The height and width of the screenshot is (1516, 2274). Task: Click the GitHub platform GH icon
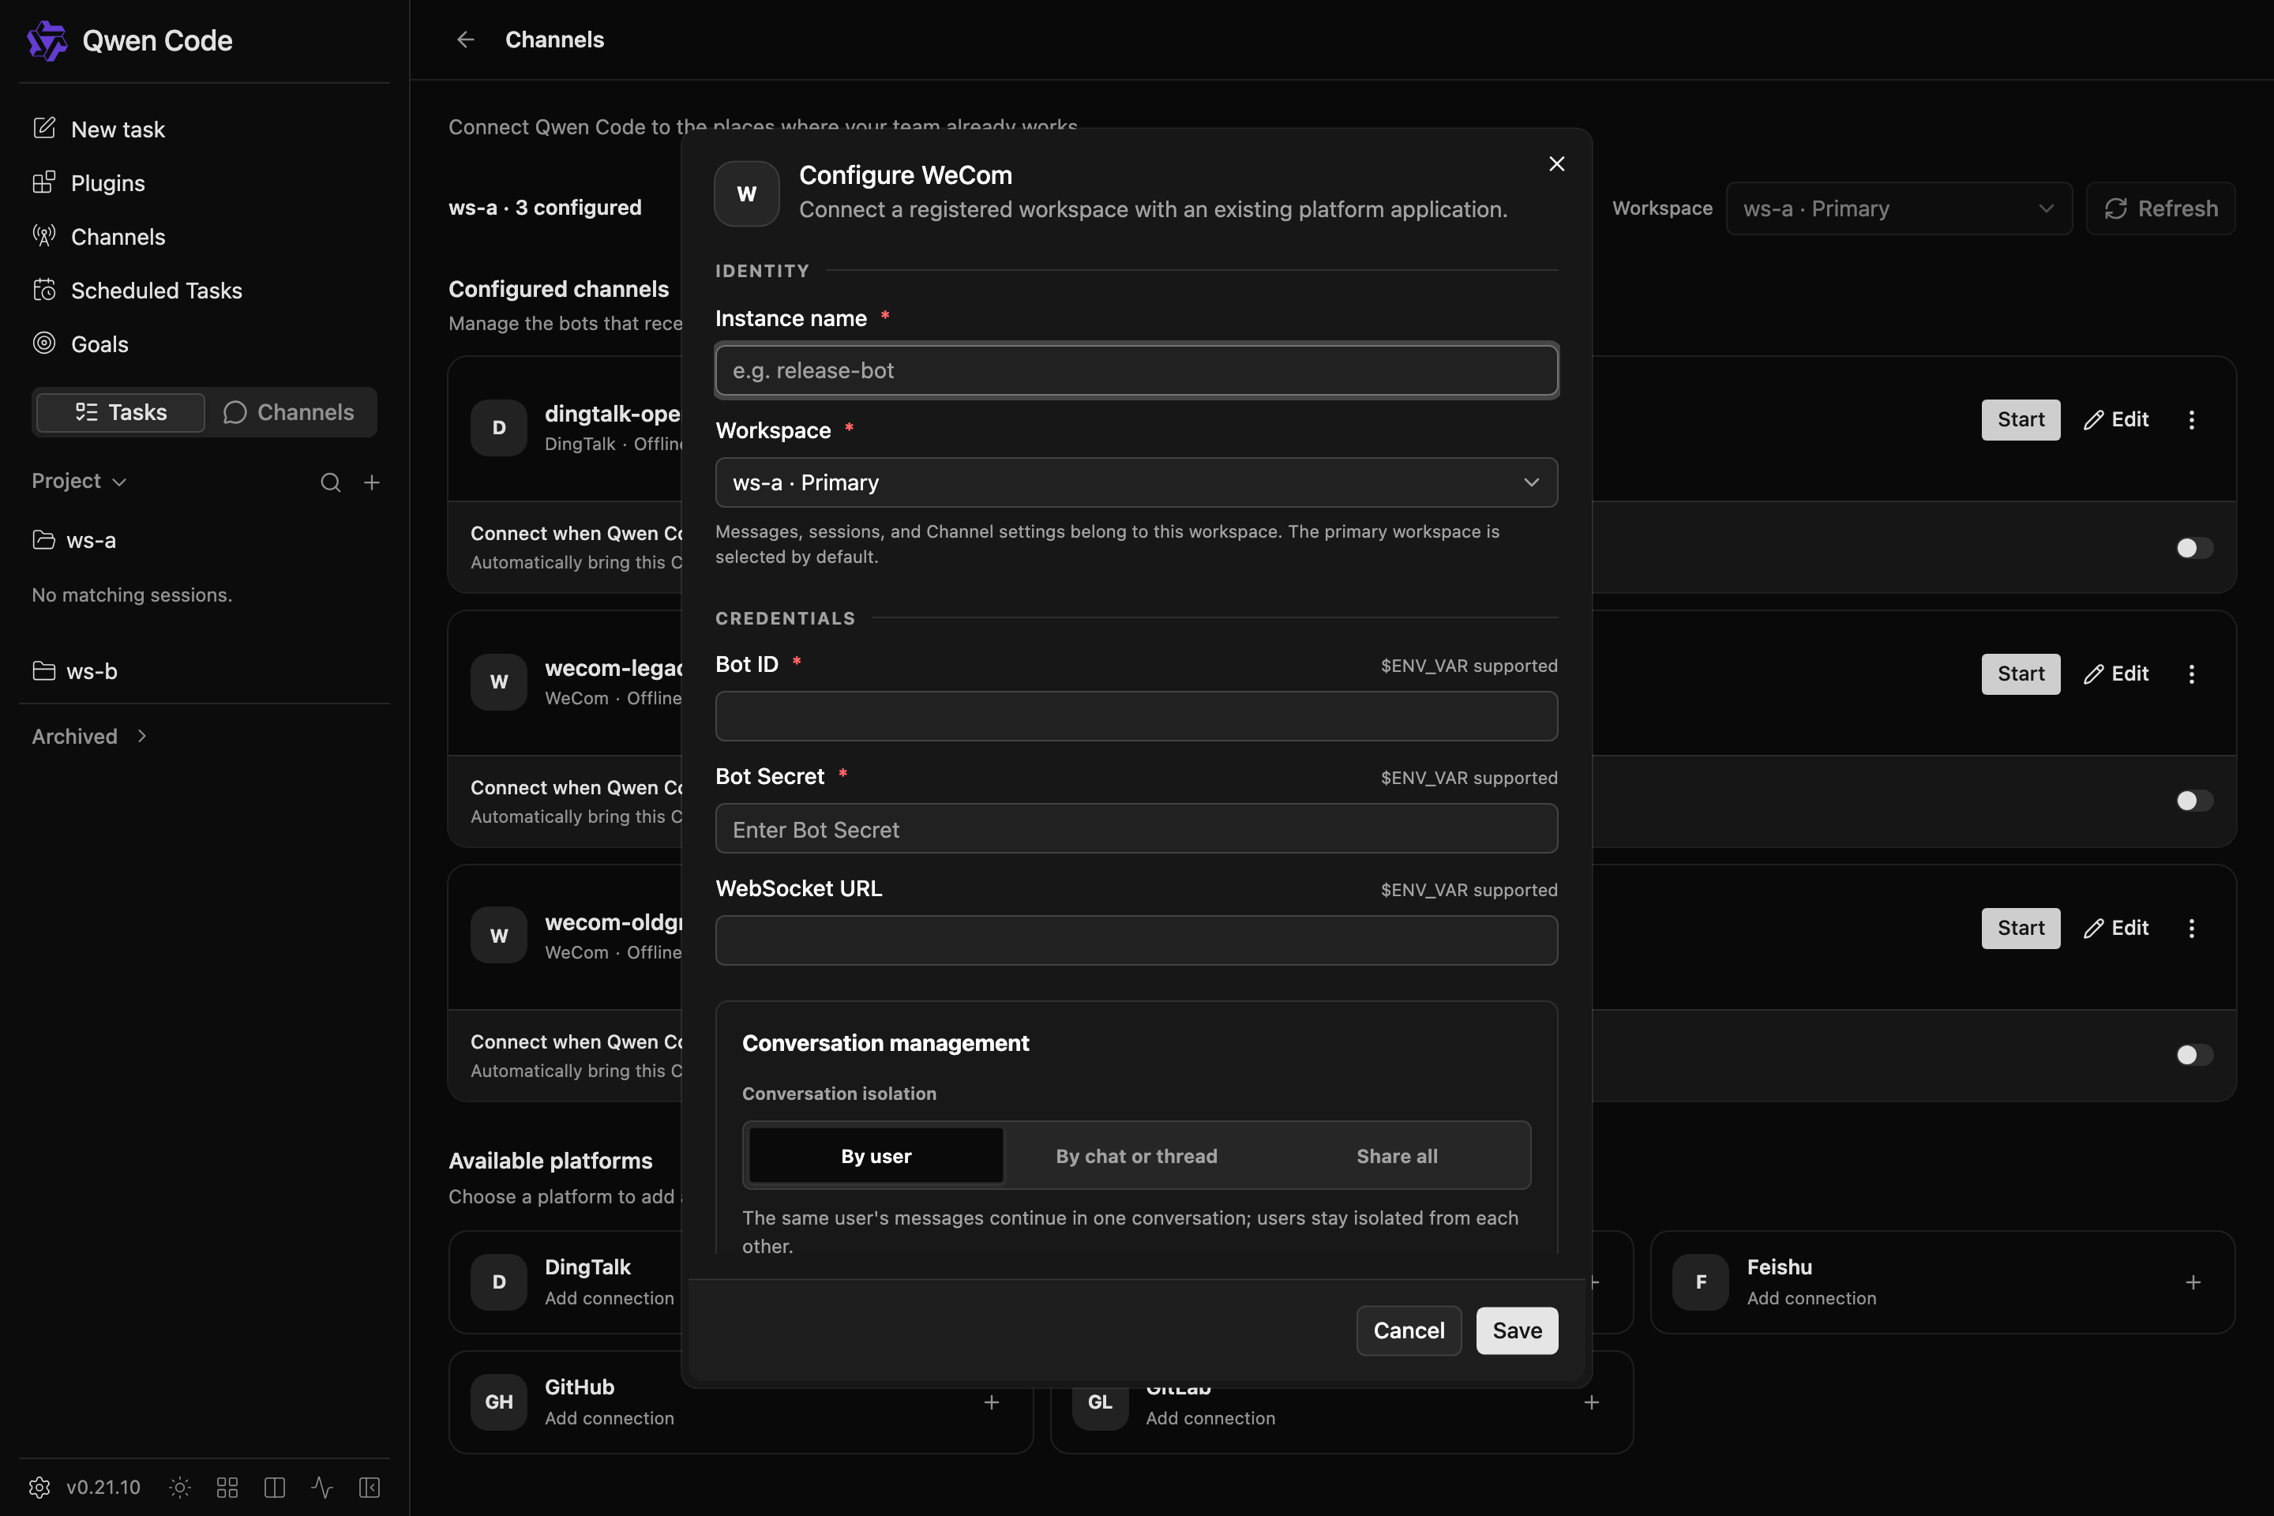(499, 1402)
